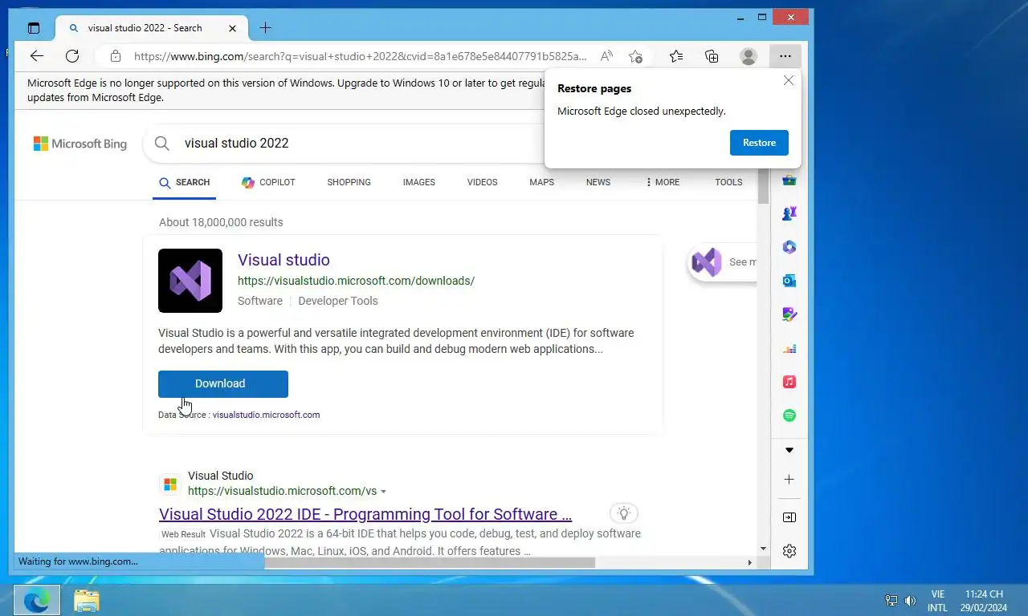This screenshot has height=616, width=1028.
Task: Open Visual Studio 2022 IDE result
Action: [365, 514]
